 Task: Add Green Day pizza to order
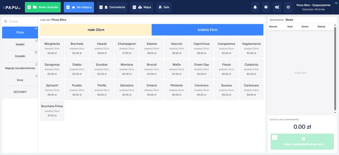pos(202,69)
